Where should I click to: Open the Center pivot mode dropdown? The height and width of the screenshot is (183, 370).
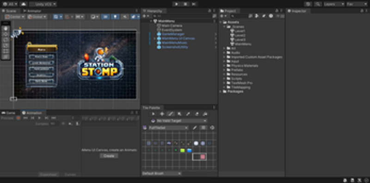(15, 17)
